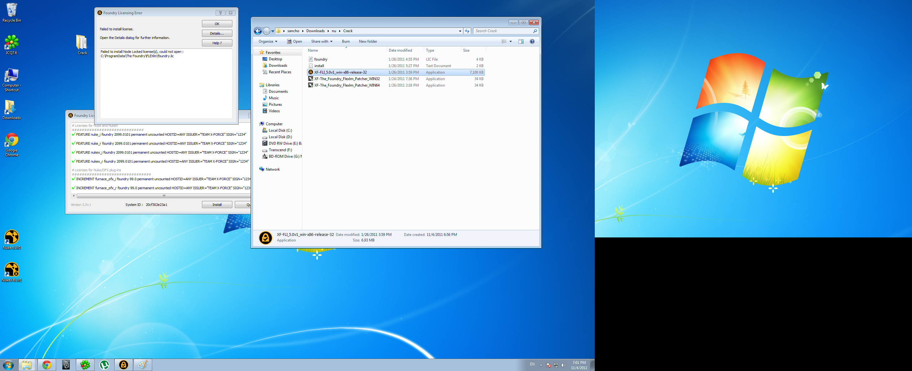Screen dimensions: 912x371
Task: Open the Nuke 6.3v1 desktop icon
Action: coord(11,237)
